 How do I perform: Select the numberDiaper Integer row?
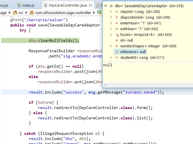(148, 46)
